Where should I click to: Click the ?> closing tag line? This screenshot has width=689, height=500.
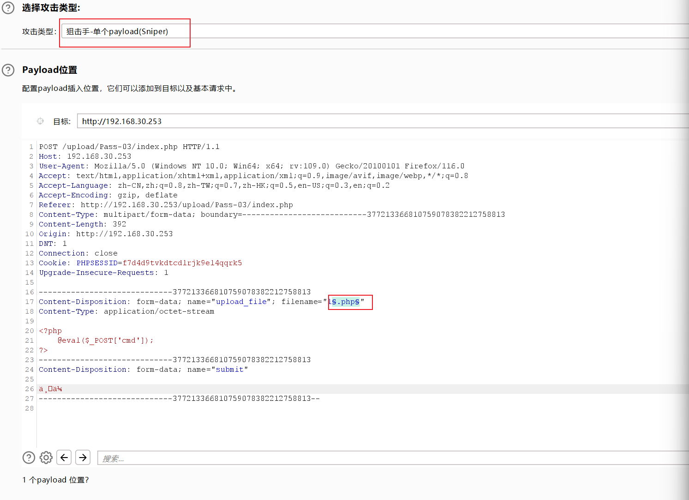[x=43, y=350]
